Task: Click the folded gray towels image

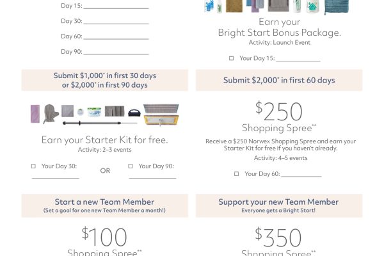Action: [x=276, y=8]
